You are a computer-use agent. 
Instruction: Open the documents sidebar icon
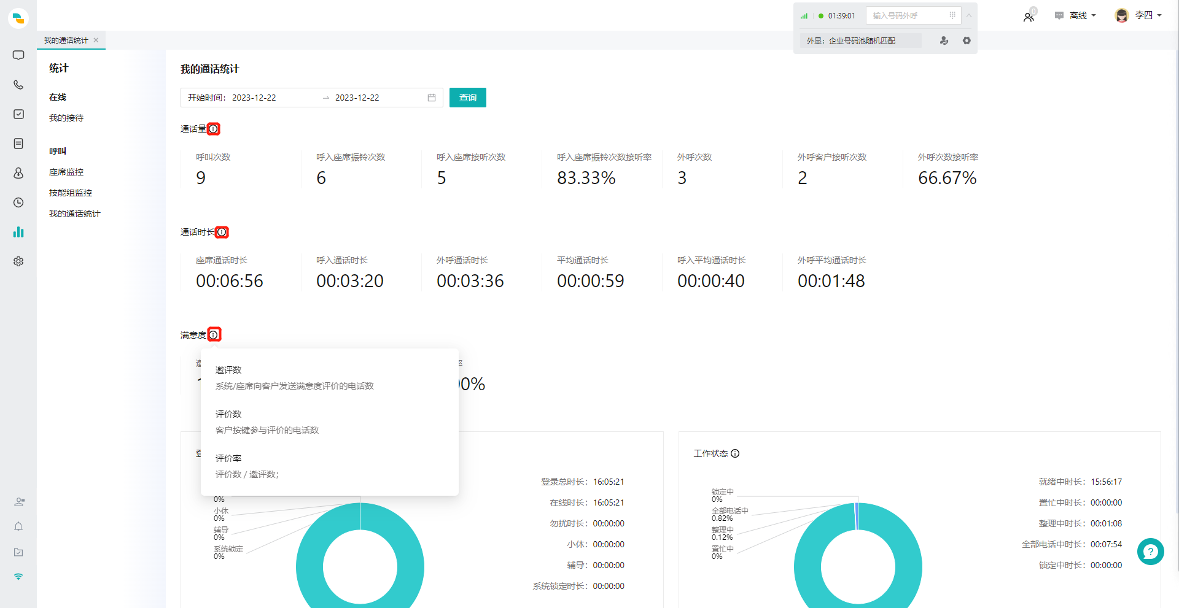18,144
